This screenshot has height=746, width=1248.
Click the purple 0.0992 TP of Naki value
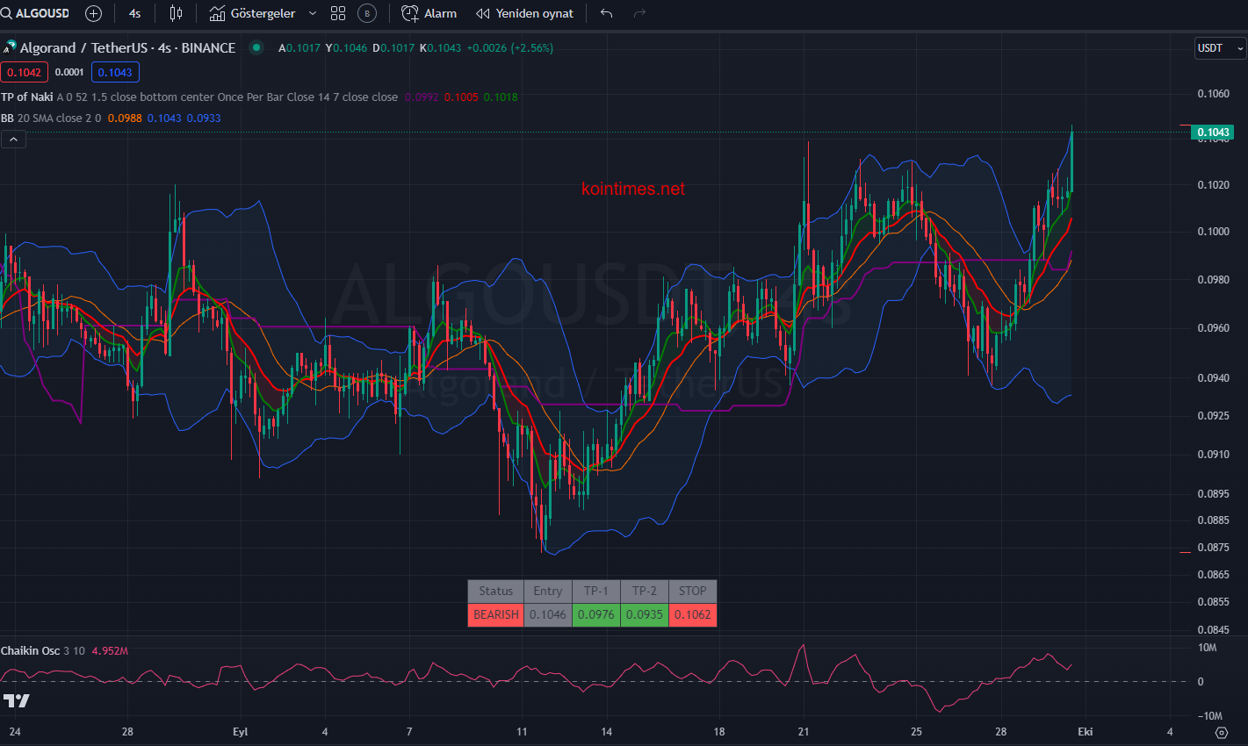pos(422,97)
